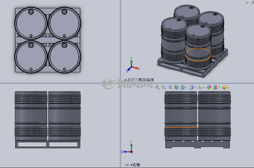The height and width of the screenshot is (168, 254).
Task: Open the Section View tool
Action: pyautogui.click(x=176, y=87)
